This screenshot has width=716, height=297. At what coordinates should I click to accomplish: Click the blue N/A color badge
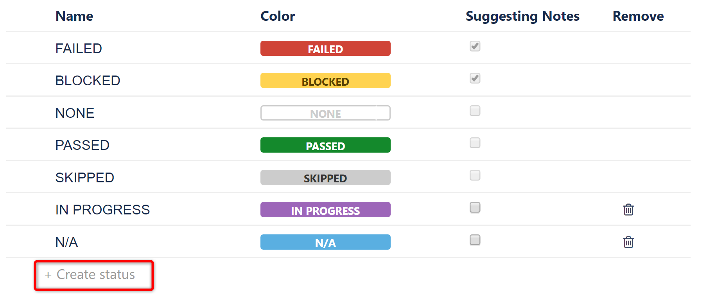pyautogui.click(x=325, y=242)
